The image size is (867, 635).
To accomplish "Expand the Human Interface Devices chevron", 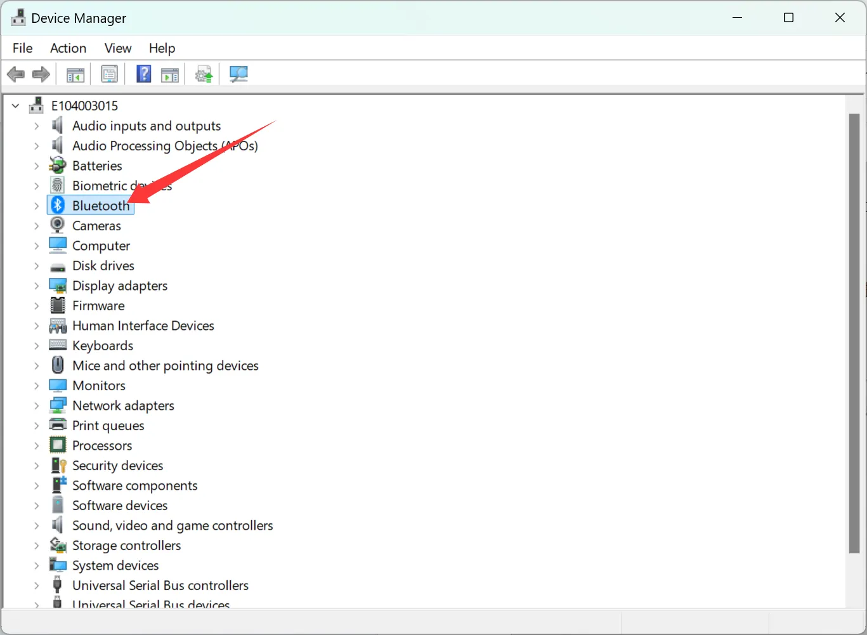I will click(x=36, y=325).
